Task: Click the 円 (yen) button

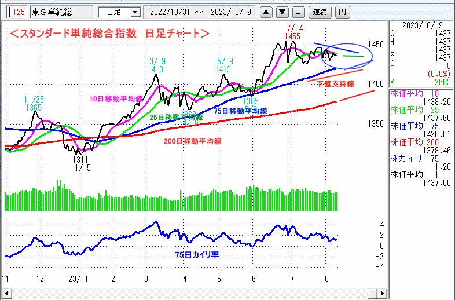Action: coord(343,12)
